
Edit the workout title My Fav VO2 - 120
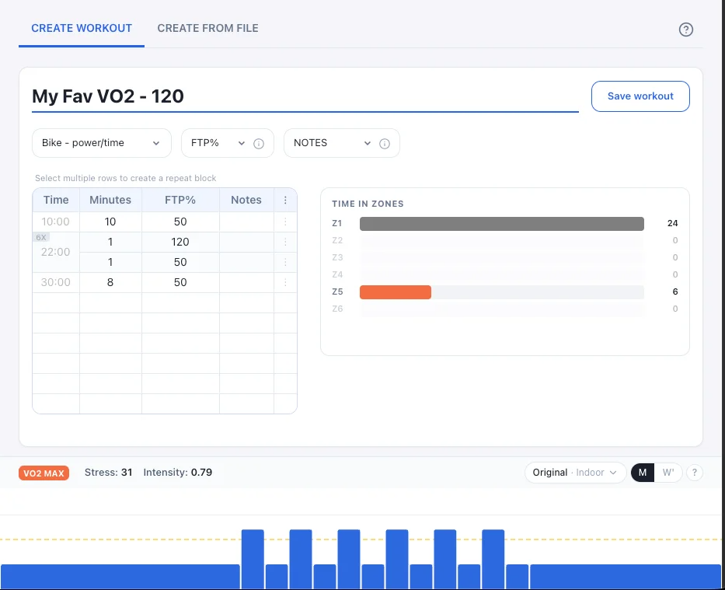[x=106, y=96]
